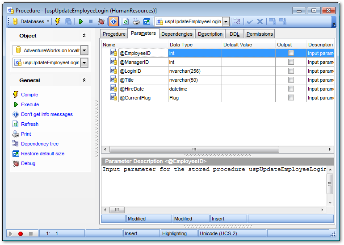Click the macro play button in status bar
The width and height of the screenshot is (344, 245).
[x=10, y=233]
